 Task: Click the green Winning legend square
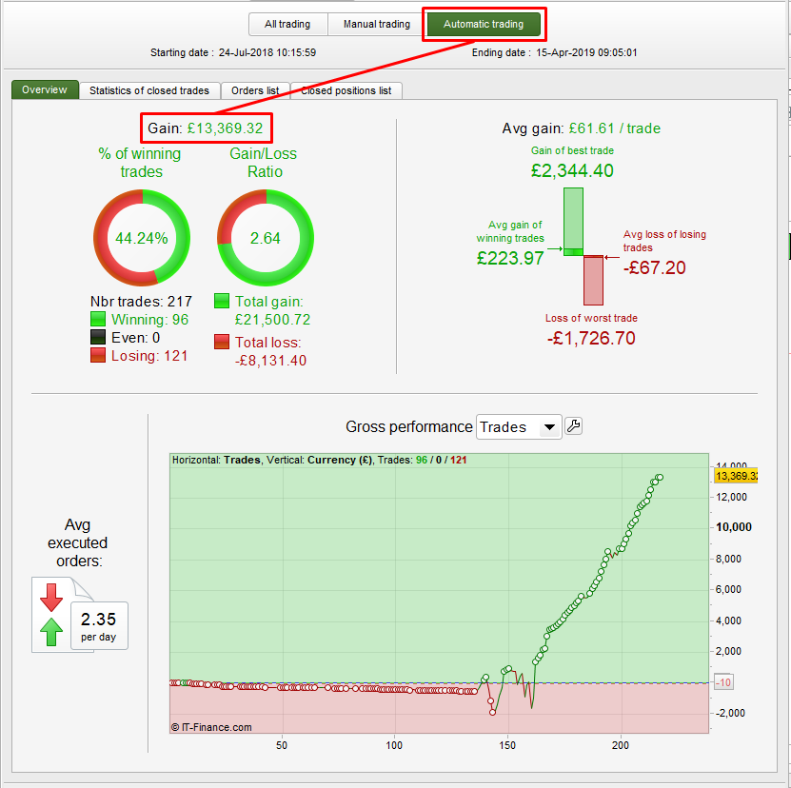tap(98, 319)
